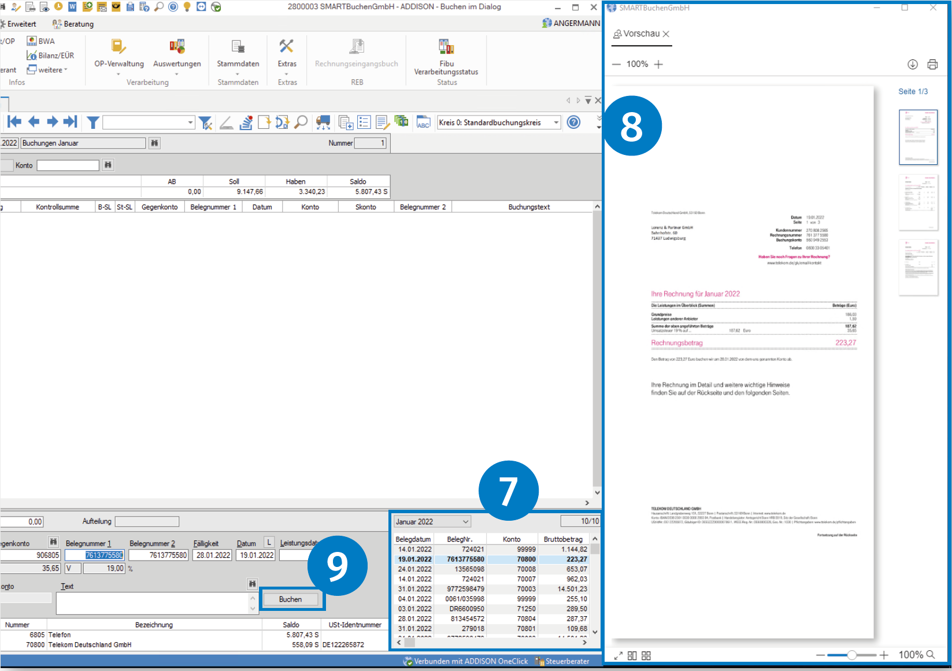Click the Belegnummer 1 input field
The image size is (952, 671).
95,555
